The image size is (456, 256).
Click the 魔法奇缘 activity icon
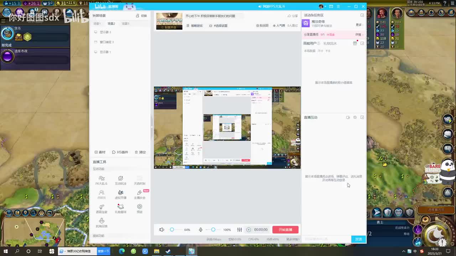(306, 23)
